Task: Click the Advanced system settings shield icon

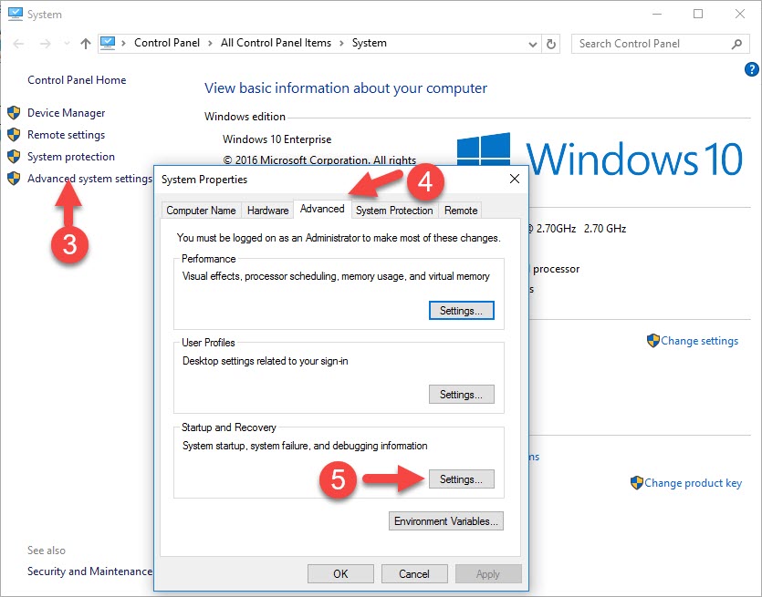Action: (x=14, y=178)
